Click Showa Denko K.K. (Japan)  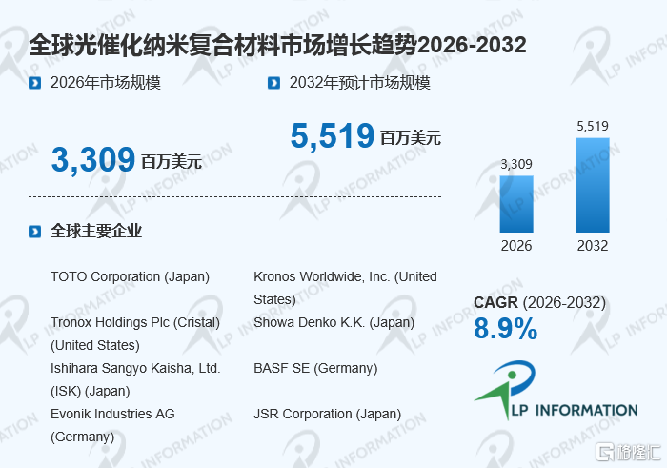[333, 322]
